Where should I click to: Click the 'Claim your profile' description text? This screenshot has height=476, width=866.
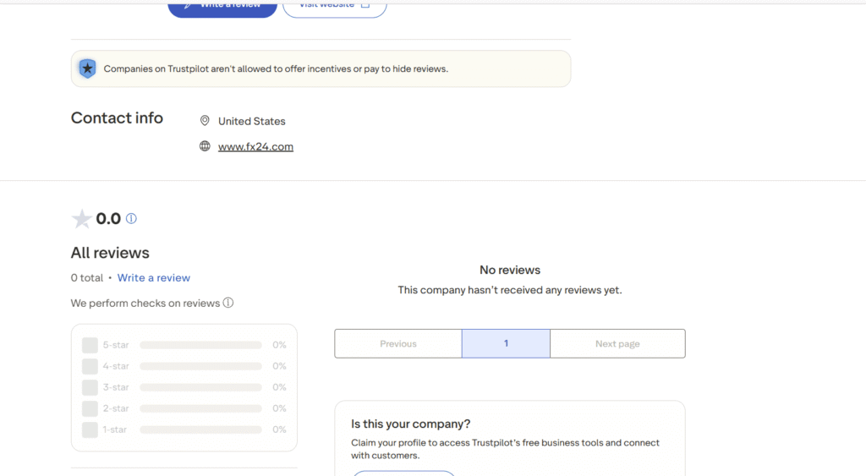coord(506,449)
